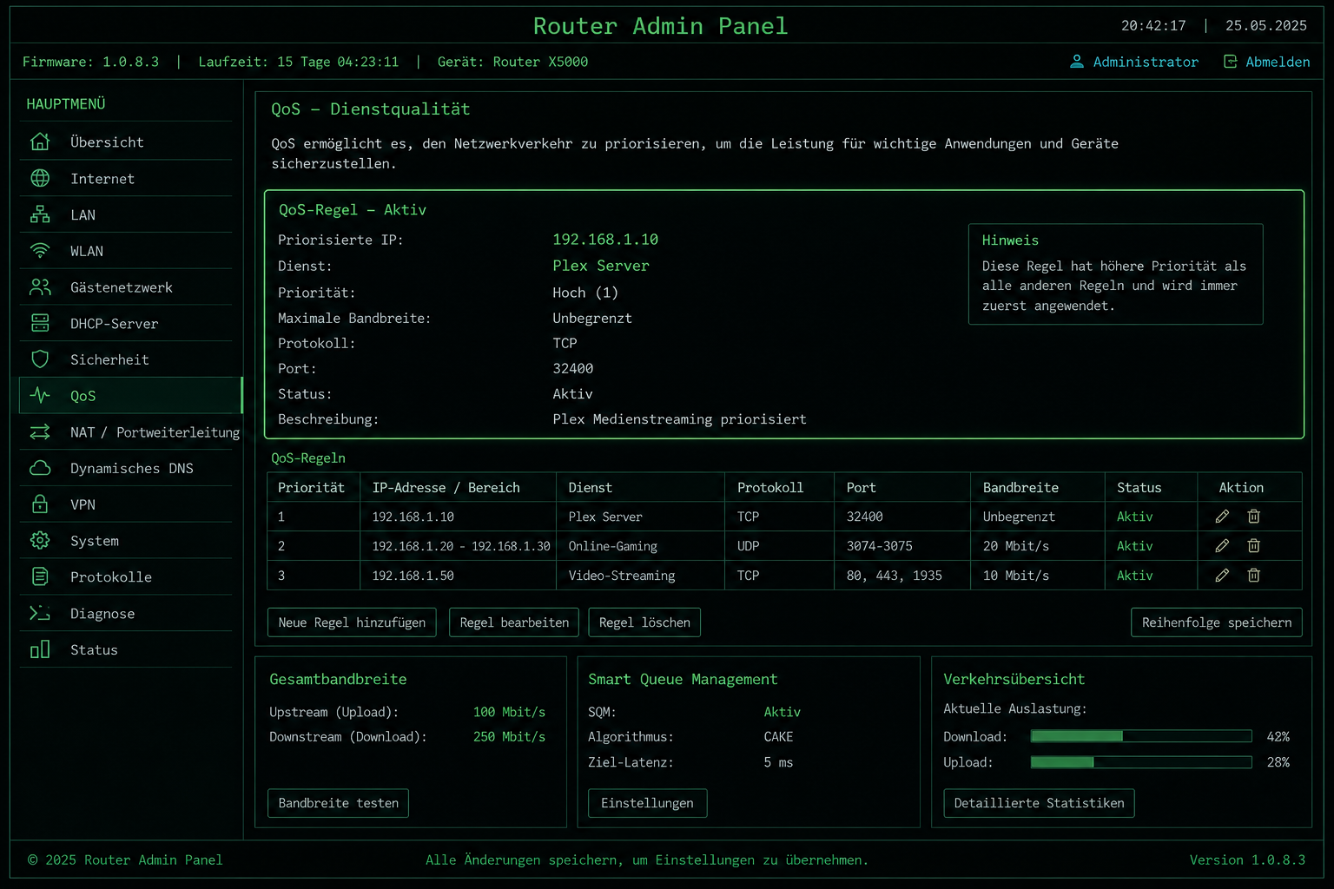Open Detaillierte Statistiken
The image size is (1334, 889).
pos(1039,803)
